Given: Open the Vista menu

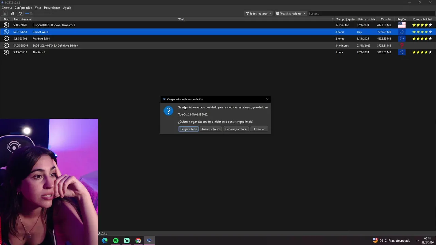Looking at the screenshot, I should pos(38,7).
